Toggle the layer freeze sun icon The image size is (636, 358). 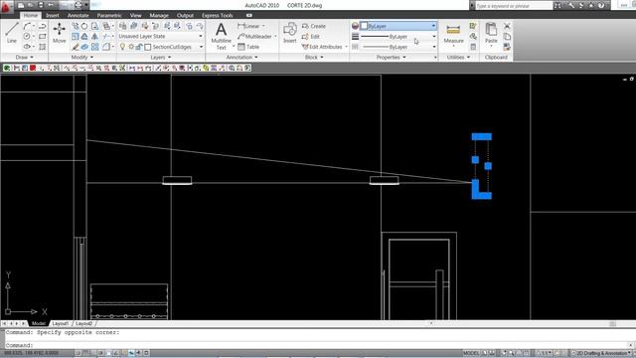click(x=131, y=47)
